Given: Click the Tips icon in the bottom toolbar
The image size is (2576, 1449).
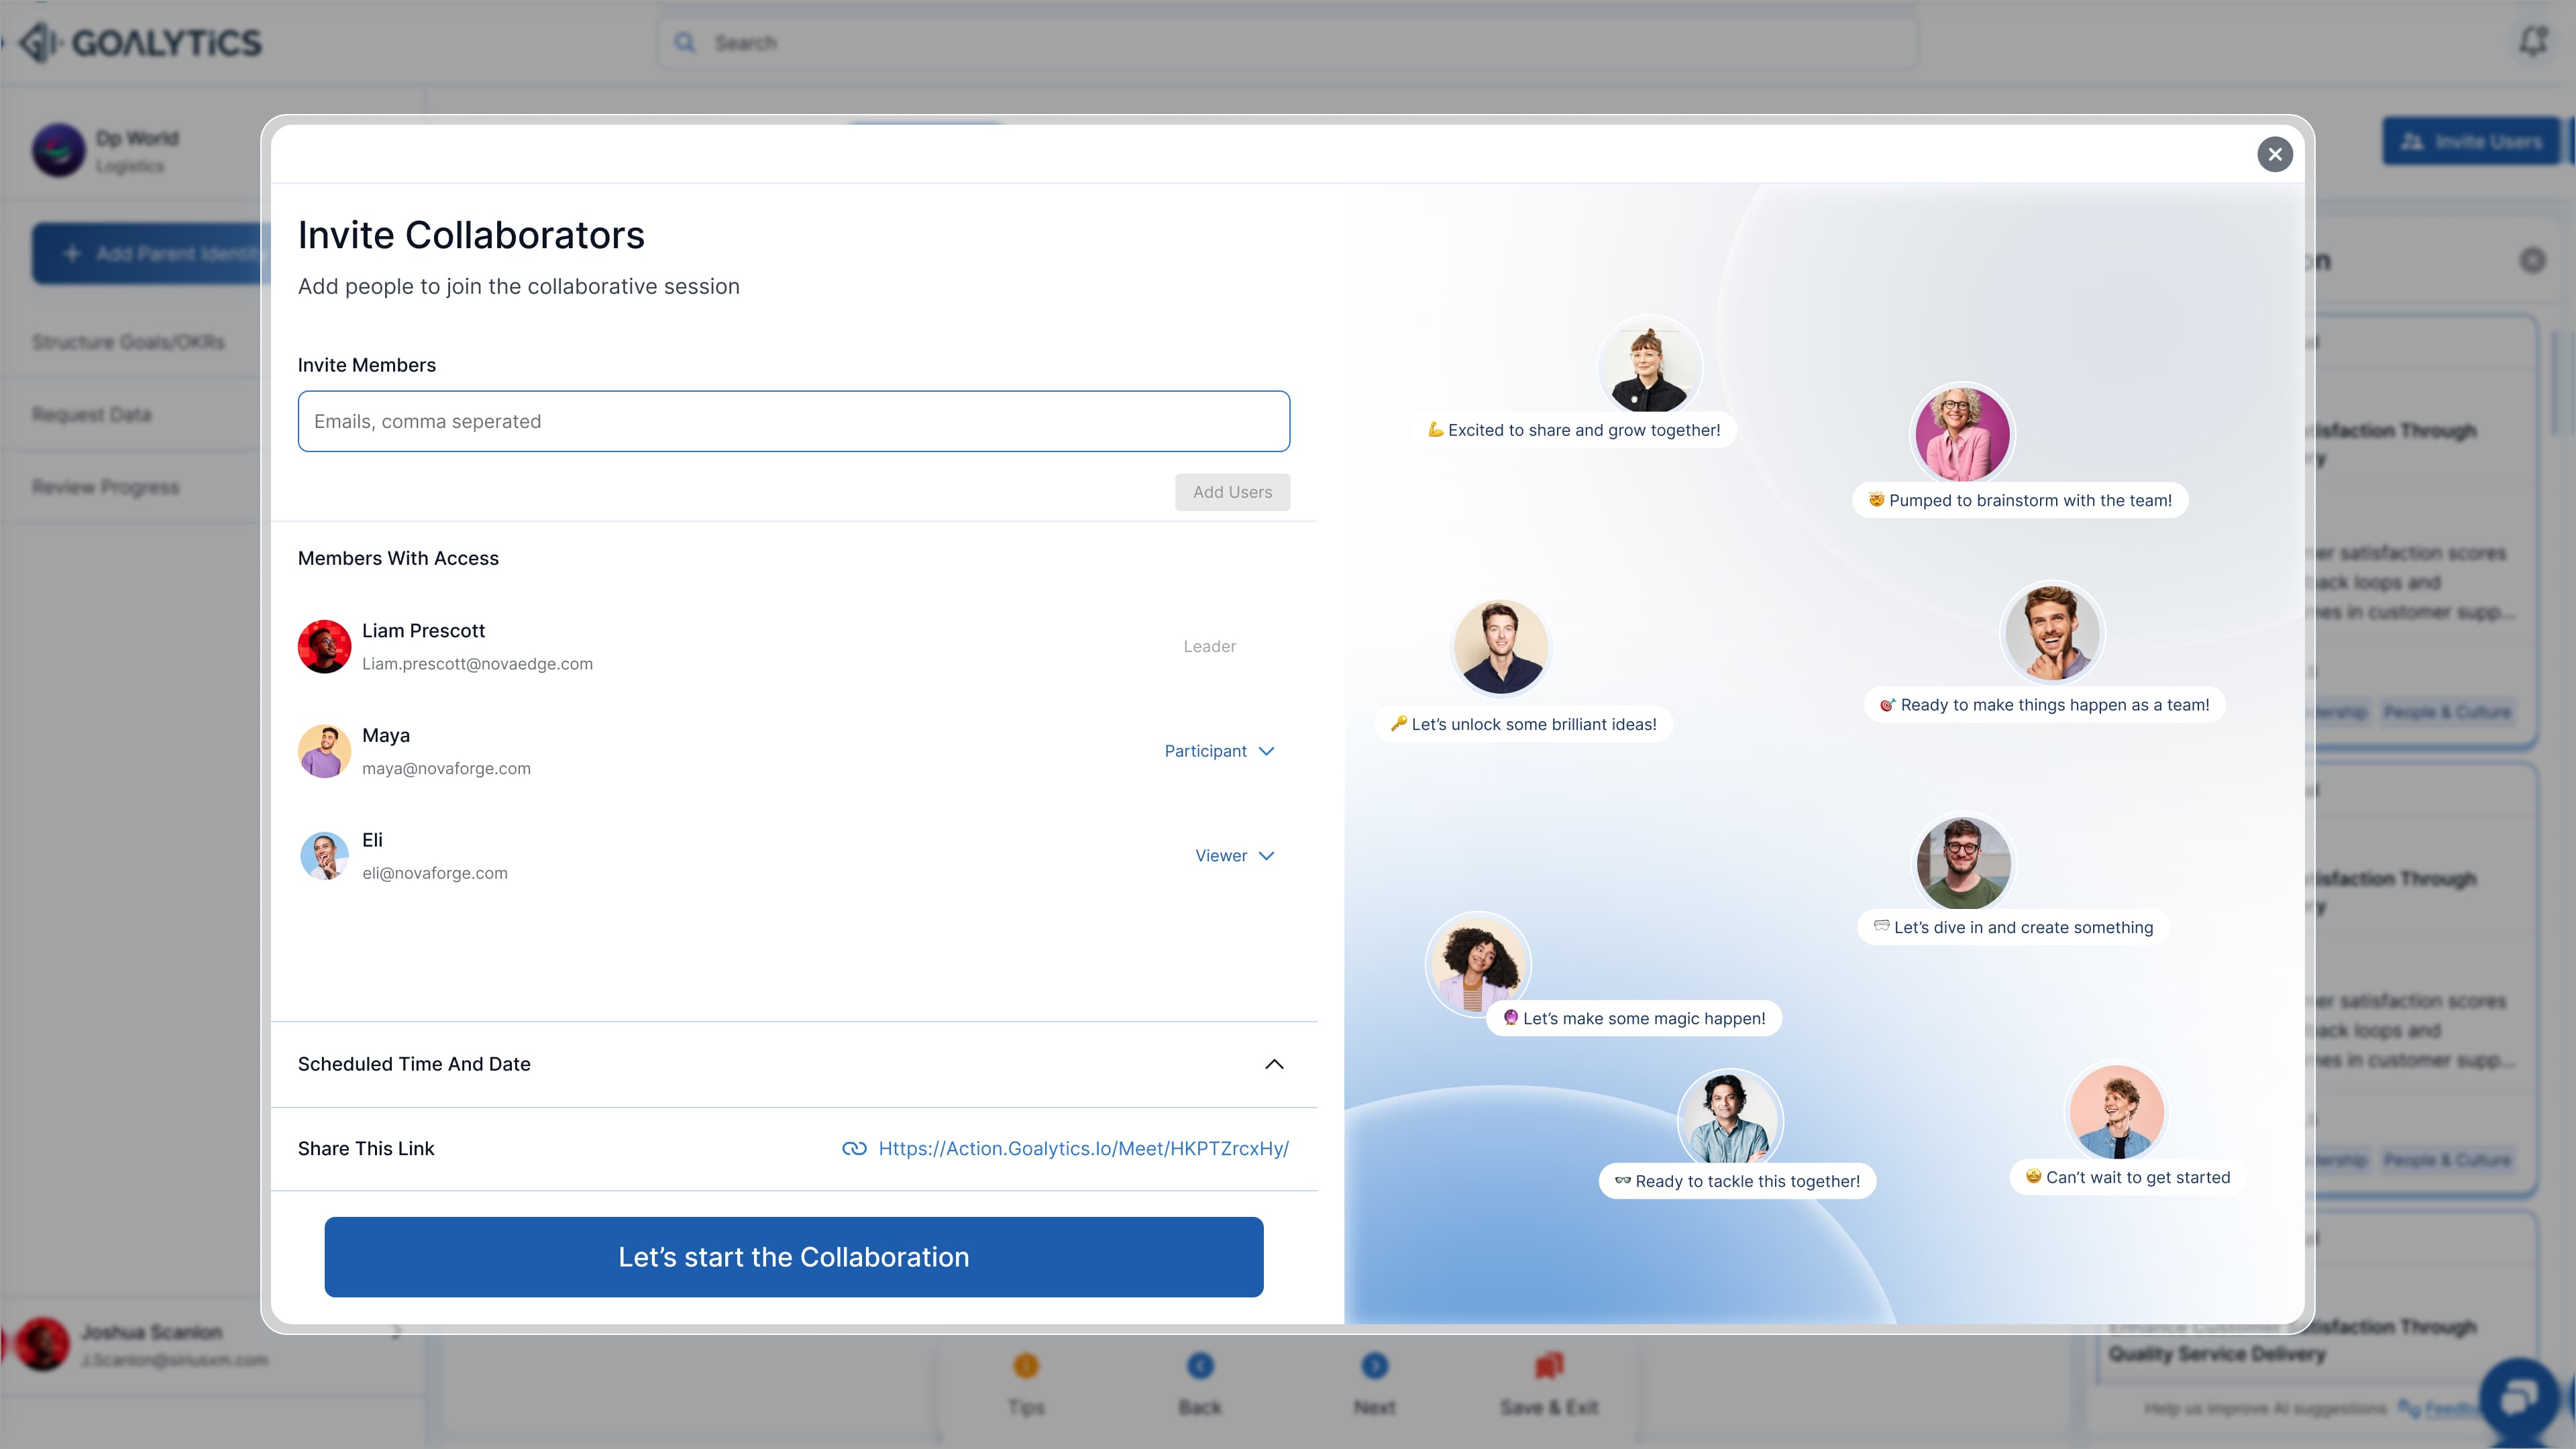Looking at the screenshot, I should click(1025, 1366).
